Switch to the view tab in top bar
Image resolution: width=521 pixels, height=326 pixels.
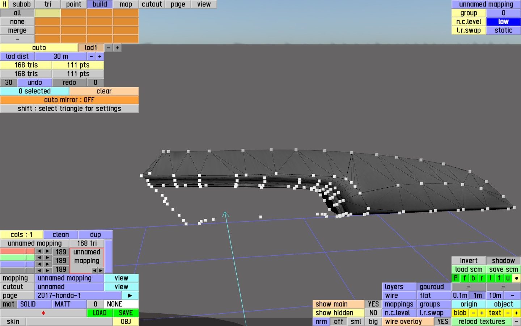[204, 4]
